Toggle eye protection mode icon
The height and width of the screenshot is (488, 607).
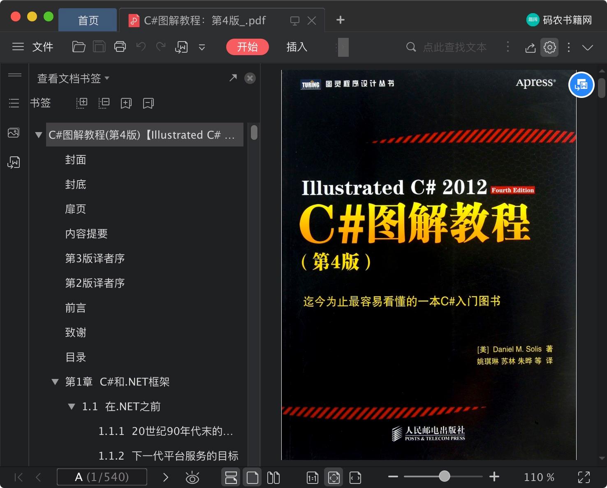pyautogui.click(x=192, y=478)
